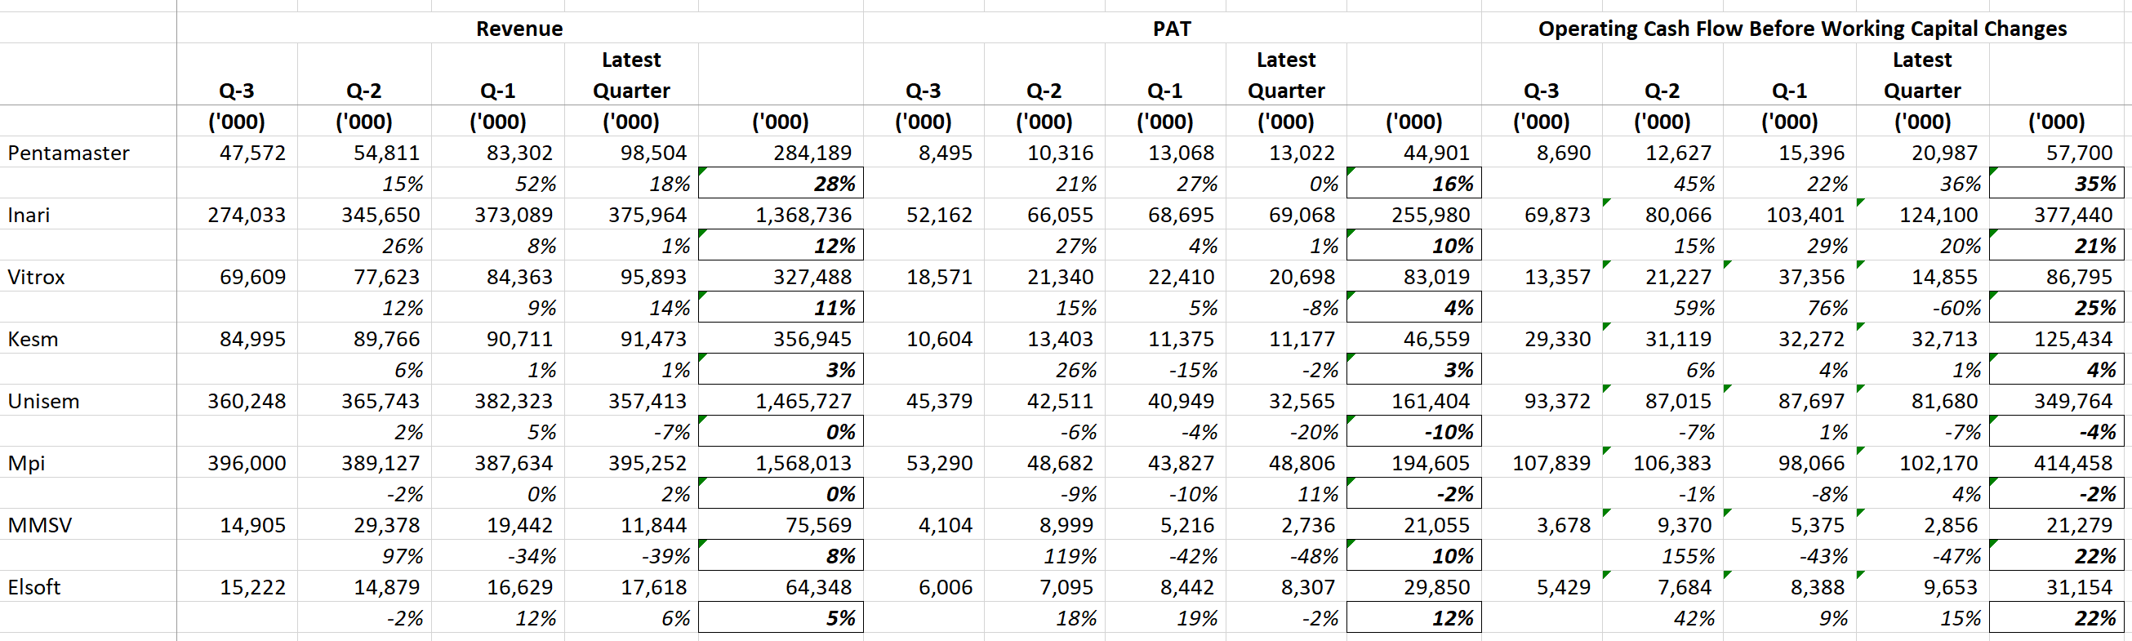This screenshot has width=2132, height=641.
Task: Select Mpi PAT total 194,605
Action: [1430, 464]
